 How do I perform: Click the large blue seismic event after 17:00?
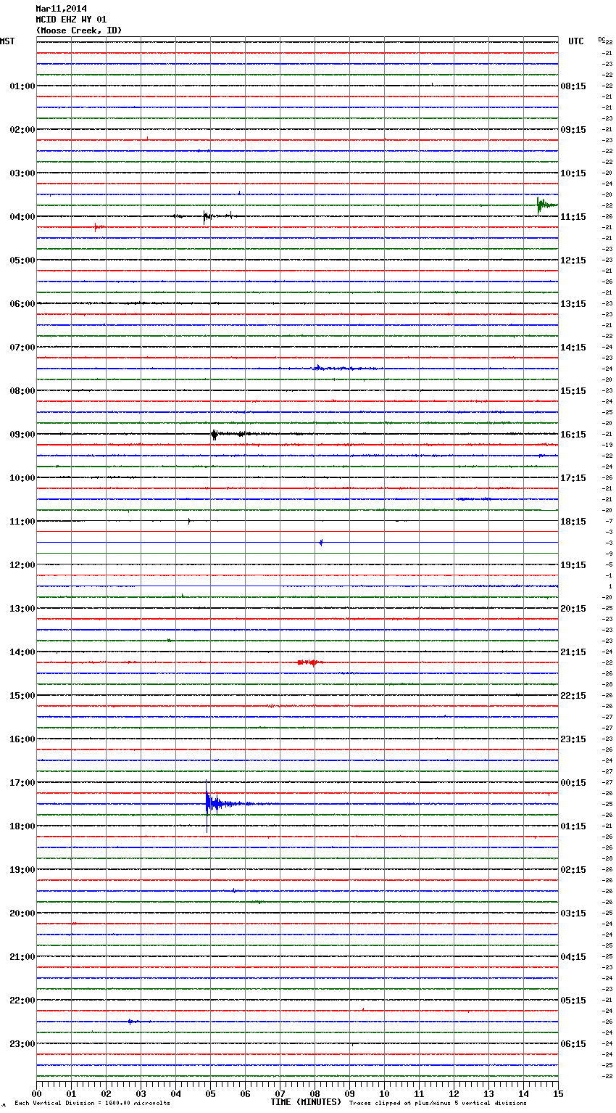[x=217, y=803]
